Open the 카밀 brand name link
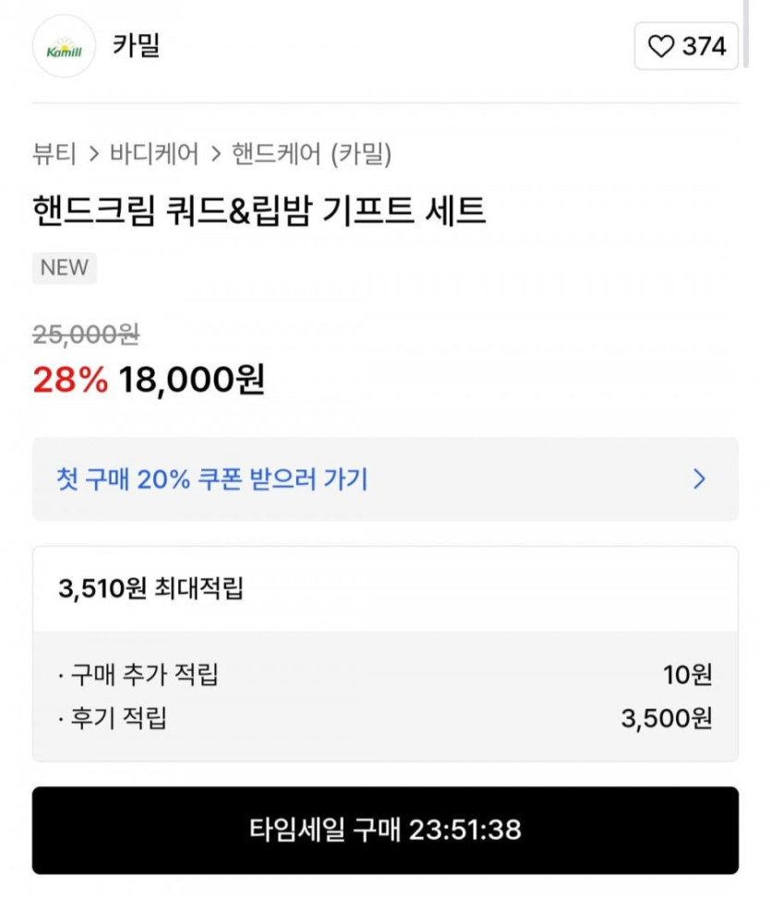Screen dimensions: 771x897 pyautogui.click(x=137, y=45)
